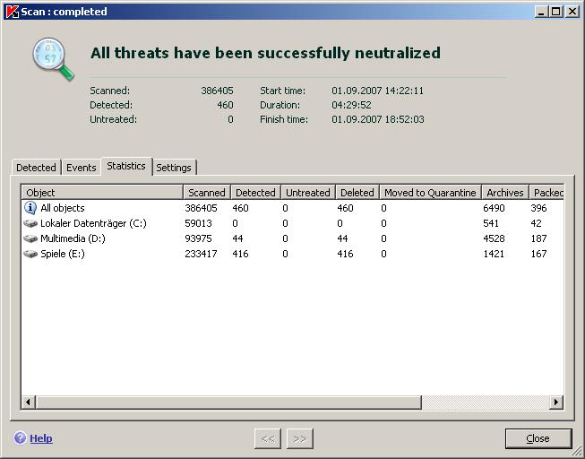Sort by Scanned column header

tap(207, 193)
